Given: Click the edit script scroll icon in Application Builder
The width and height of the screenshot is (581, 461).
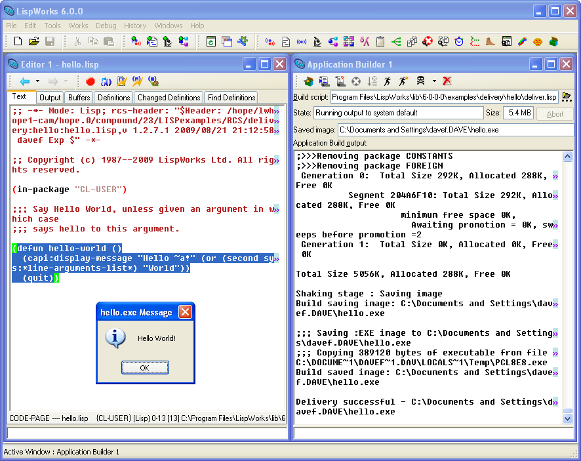Looking at the screenshot, I should 324,81.
